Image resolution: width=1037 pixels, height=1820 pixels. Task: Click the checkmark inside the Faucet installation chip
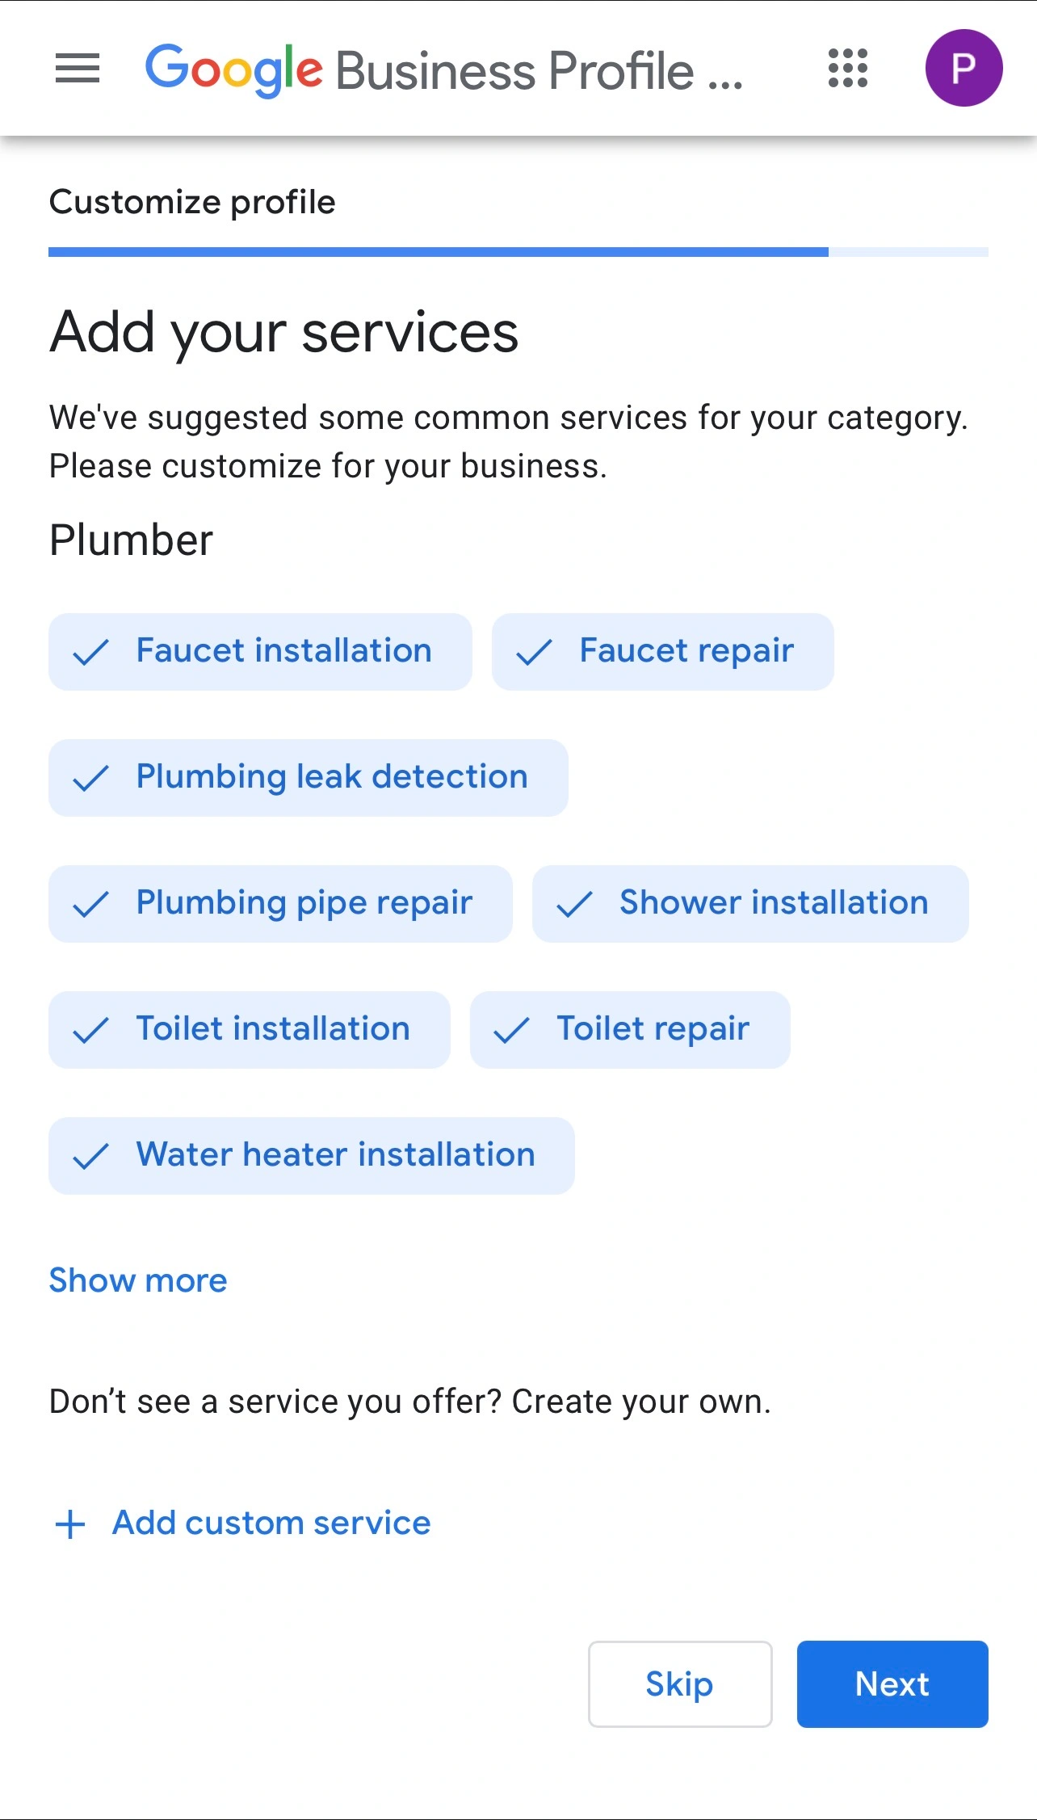(x=92, y=651)
